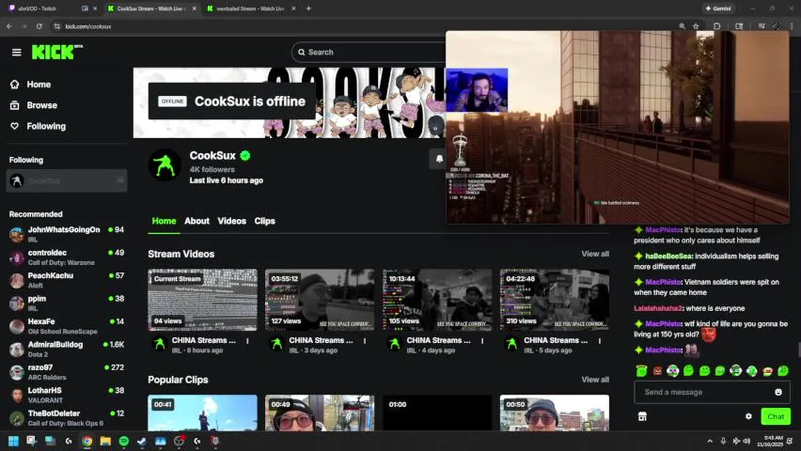
Task: Play the 01:00 popular clip
Action: [437, 413]
